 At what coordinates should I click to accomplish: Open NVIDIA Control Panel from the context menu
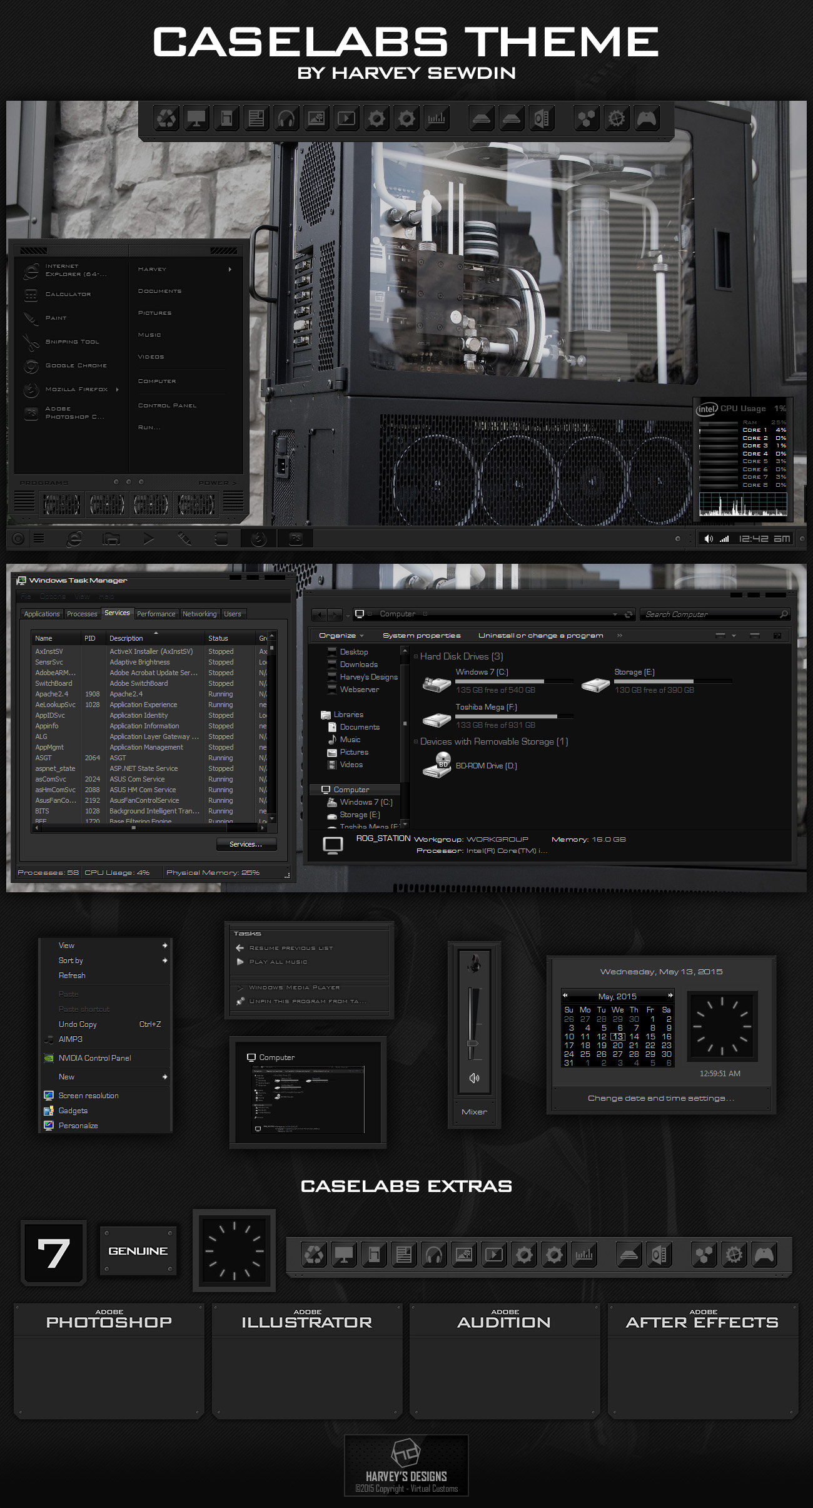tap(95, 1058)
